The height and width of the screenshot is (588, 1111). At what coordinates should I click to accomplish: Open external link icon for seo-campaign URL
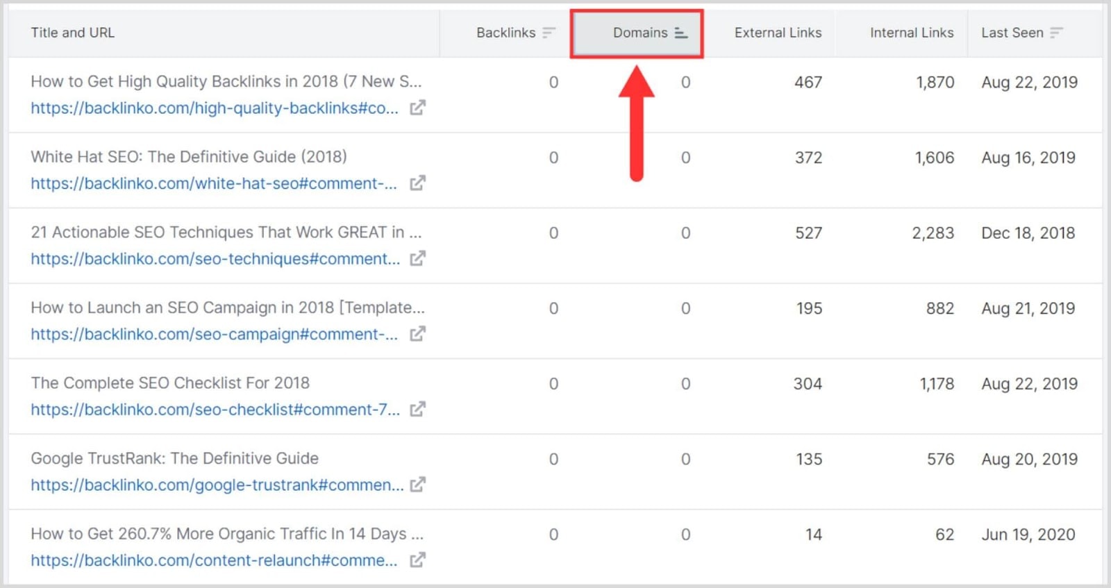[x=417, y=334]
